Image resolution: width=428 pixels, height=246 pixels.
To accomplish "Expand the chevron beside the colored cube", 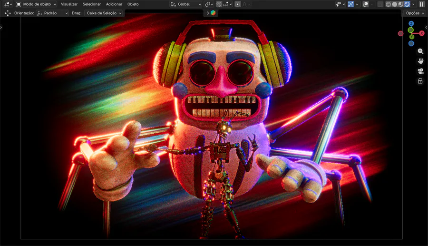I will (x=208, y=13).
